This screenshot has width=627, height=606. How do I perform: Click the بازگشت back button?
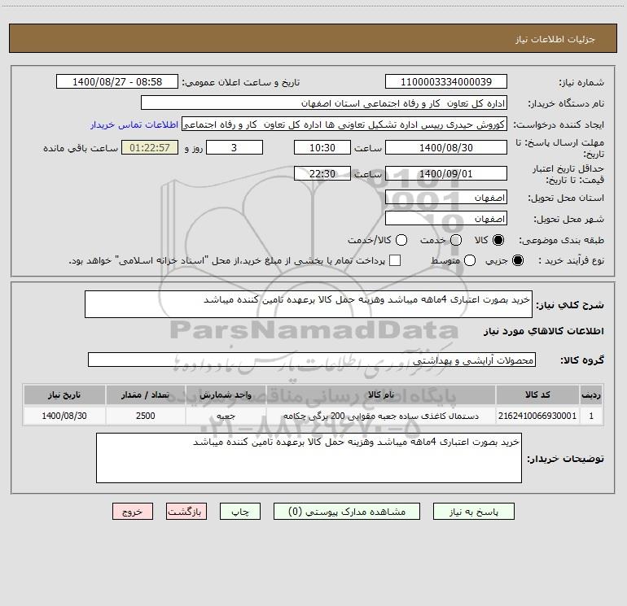[x=186, y=512]
